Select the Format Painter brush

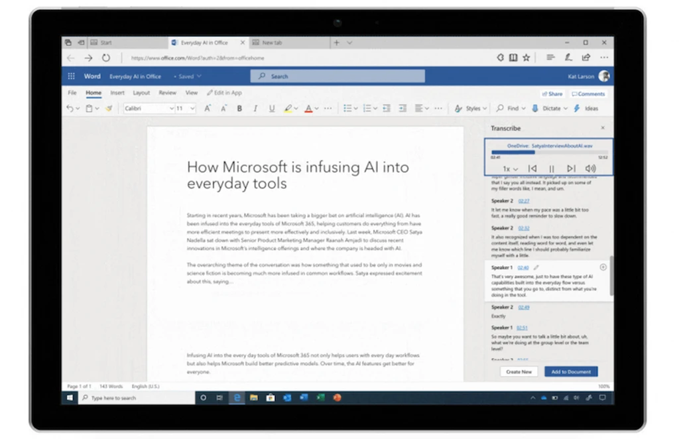(109, 109)
